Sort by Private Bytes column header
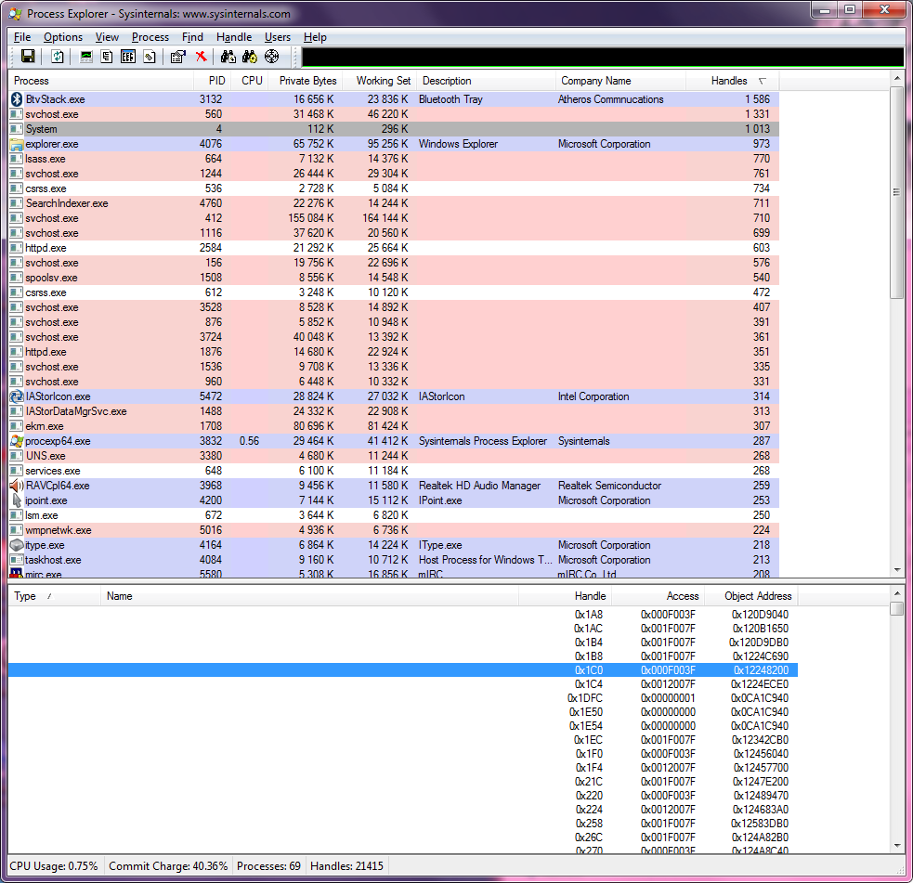 pyautogui.click(x=306, y=81)
